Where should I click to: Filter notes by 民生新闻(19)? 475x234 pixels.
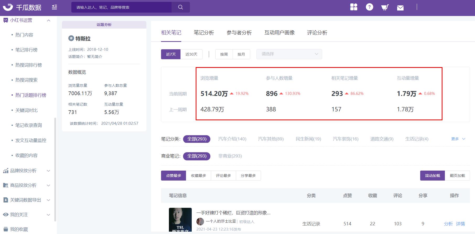308,139
